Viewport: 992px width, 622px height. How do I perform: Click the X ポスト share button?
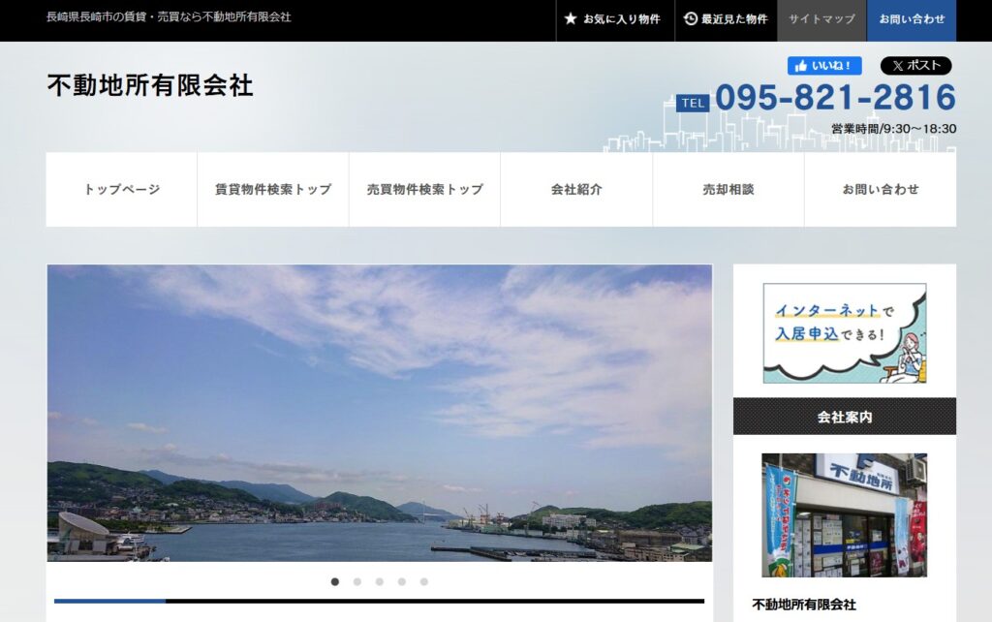[x=915, y=66]
